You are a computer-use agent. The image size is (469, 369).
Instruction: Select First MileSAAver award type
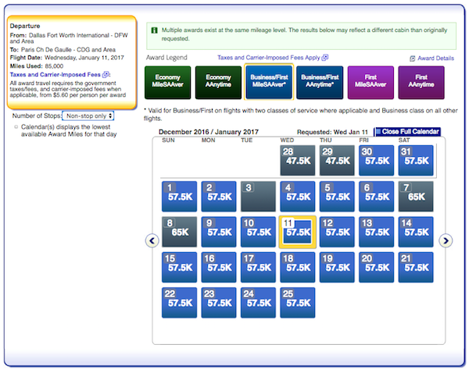point(371,83)
